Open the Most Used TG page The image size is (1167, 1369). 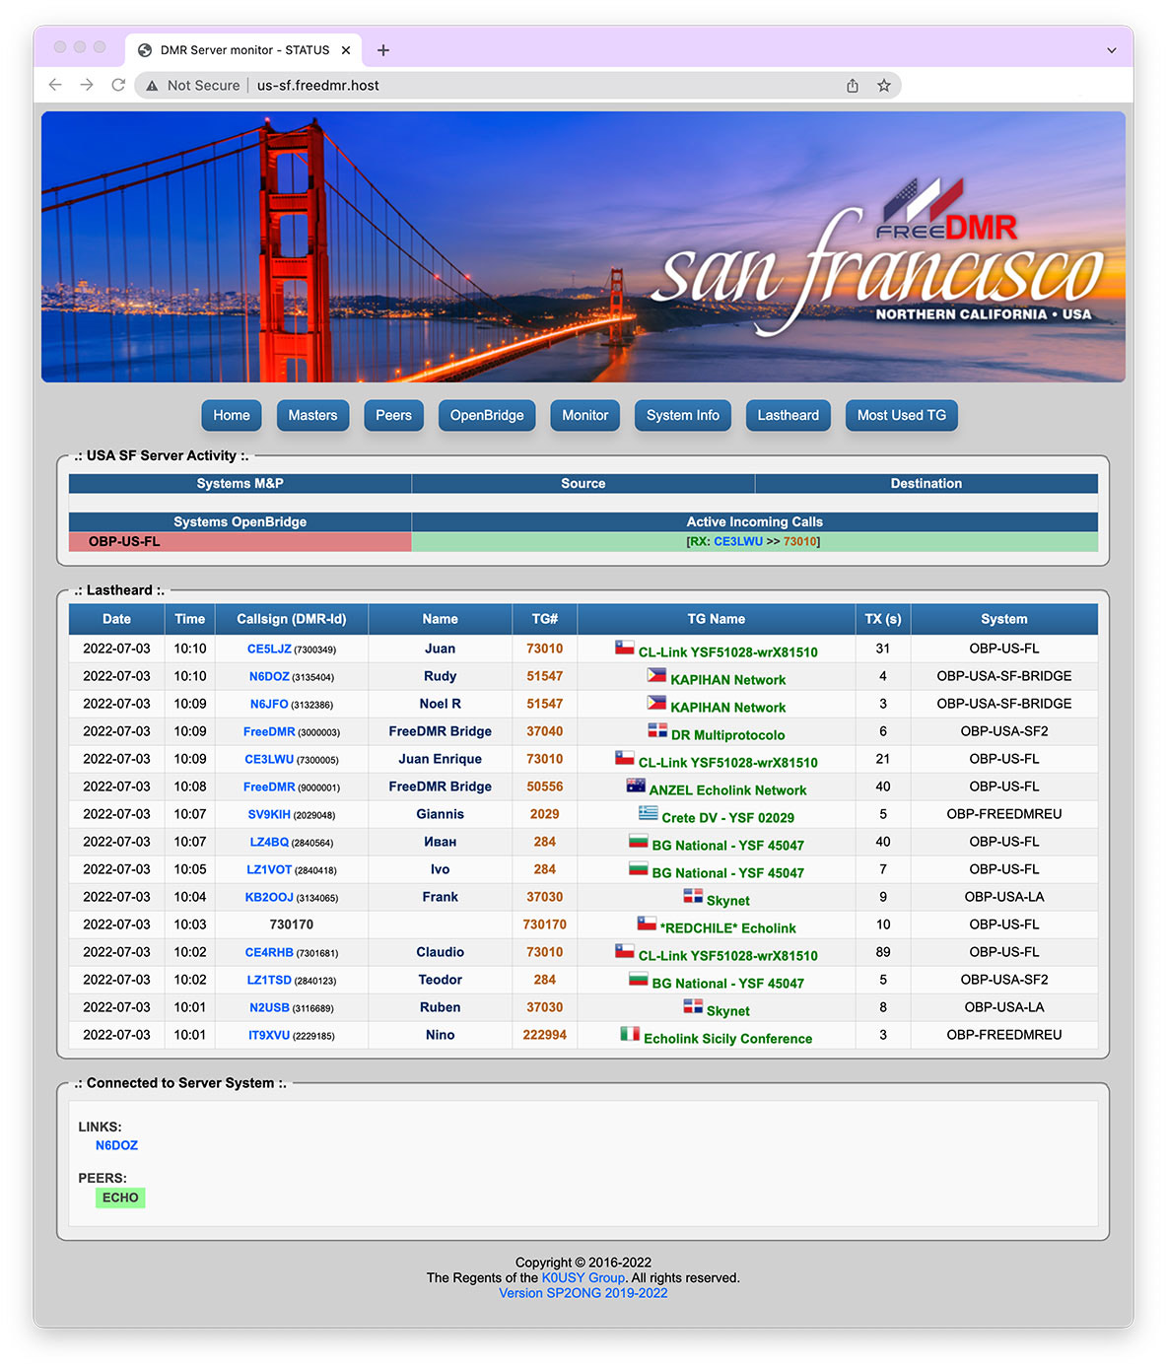[x=902, y=415]
